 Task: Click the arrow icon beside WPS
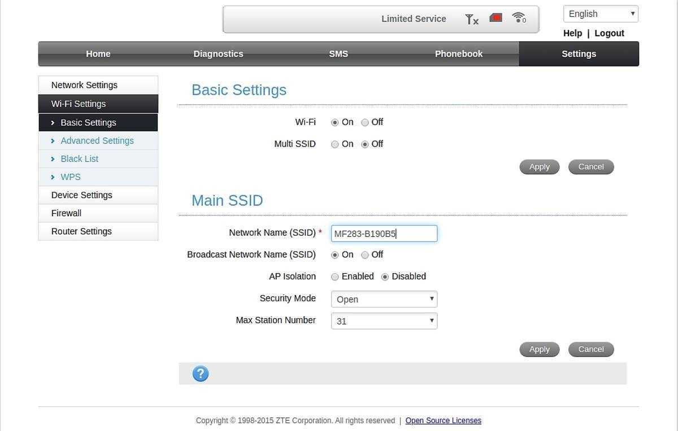point(53,177)
